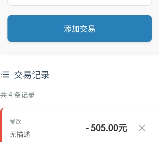Image resolution: width=159 pixels, height=142 pixels.
Task: Click the 无描述 description text
Action: (20, 135)
